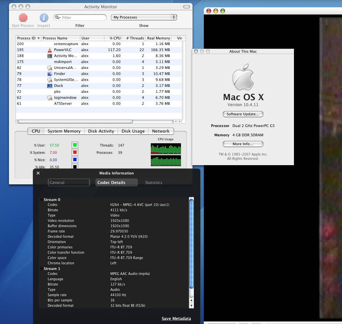Close the Media Information panel with X
This screenshot has height=324, width=342.
(x=38, y=173)
